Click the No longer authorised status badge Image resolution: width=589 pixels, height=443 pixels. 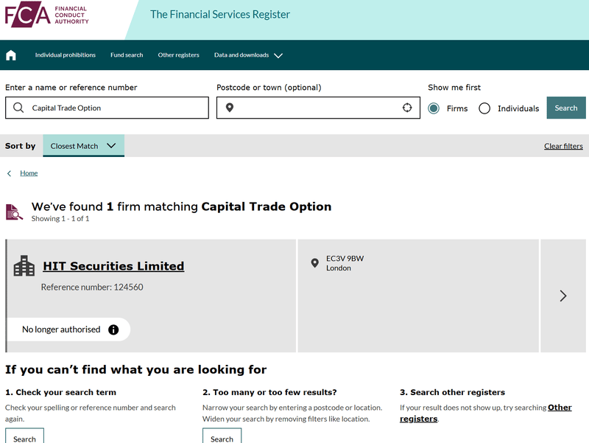tap(69, 329)
